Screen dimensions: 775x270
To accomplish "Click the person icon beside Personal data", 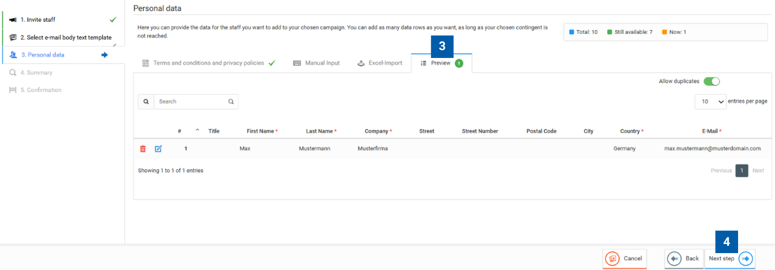I will pyautogui.click(x=13, y=55).
